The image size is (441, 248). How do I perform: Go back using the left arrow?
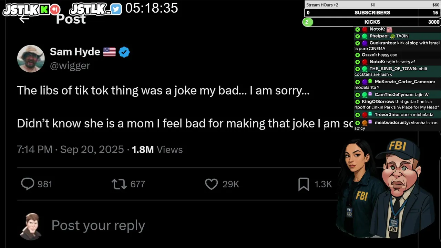point(24,19)
